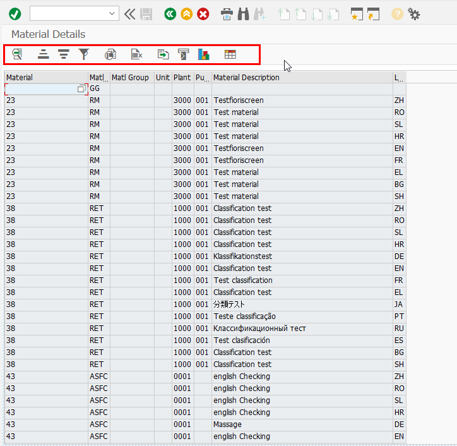The height and width of the screenshot is (446, 457).
Task: Click the green Enter checkmark icon
Action: coord(15,14)
